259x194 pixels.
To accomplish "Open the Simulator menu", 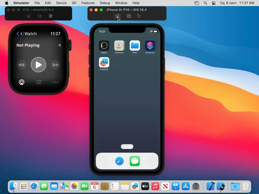I will 21,3.
